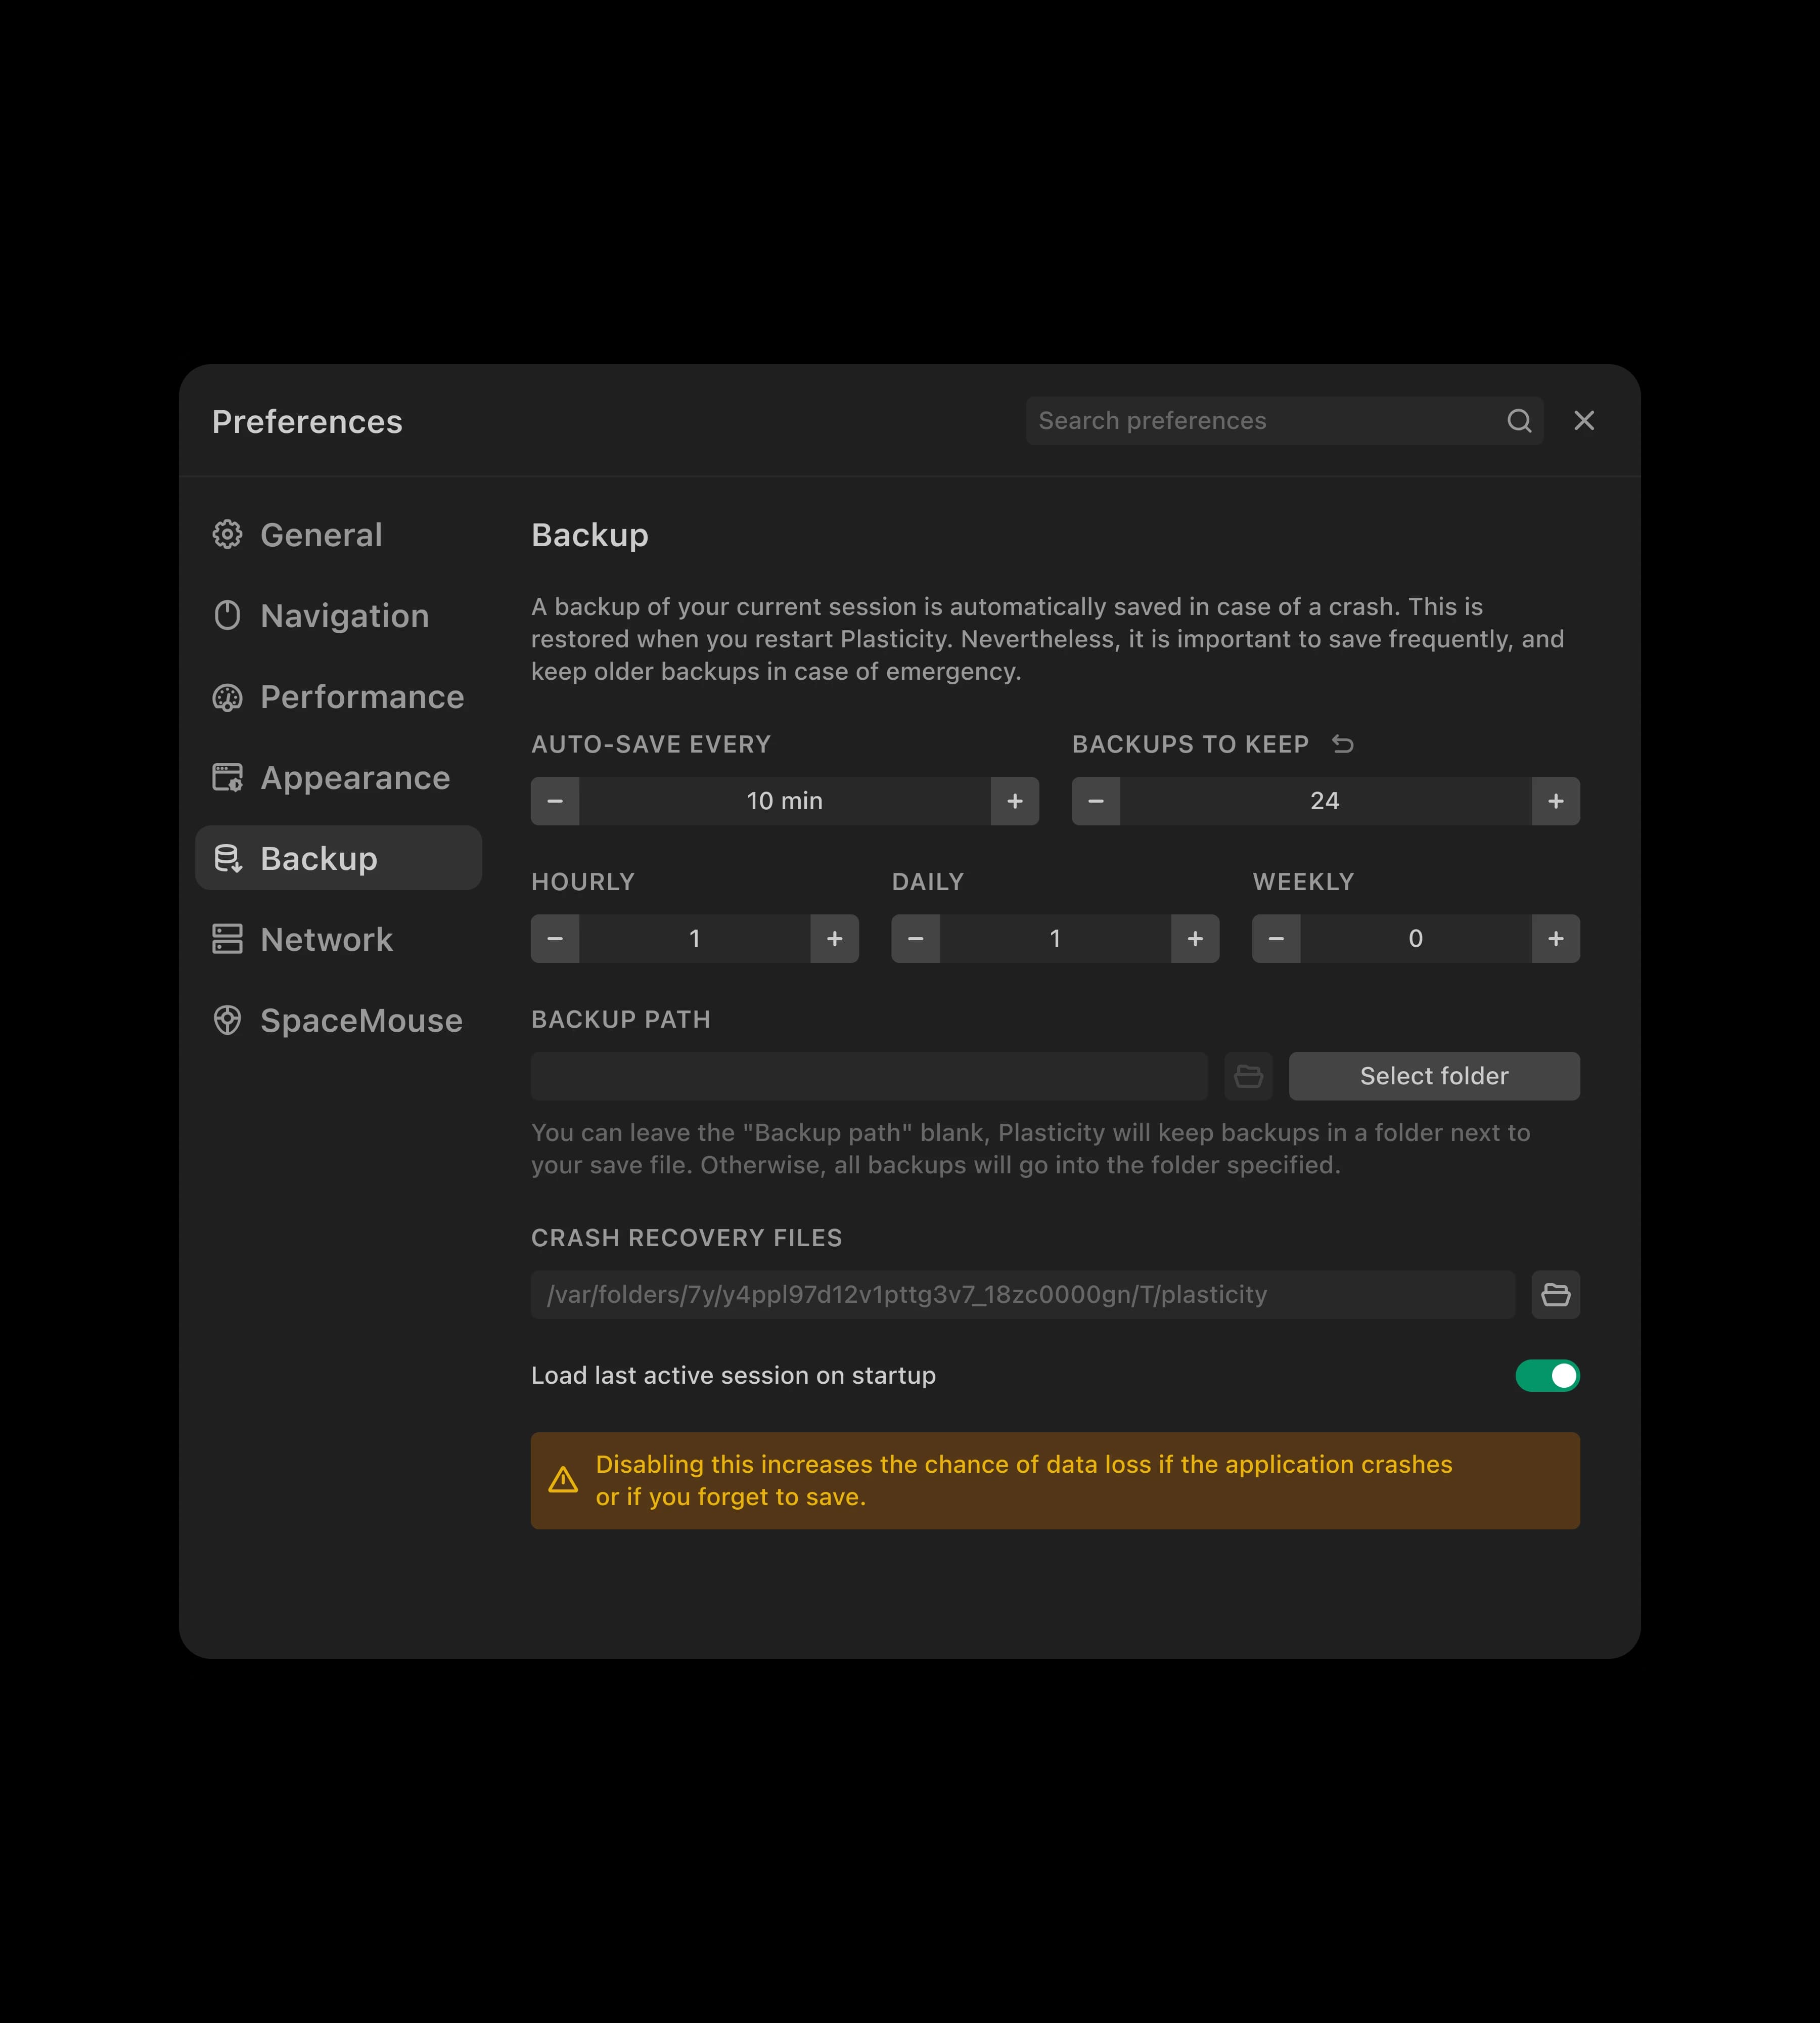1820x2023 pixels.
Task: Decrease Hourly backups value
Action: coord(555,939)
